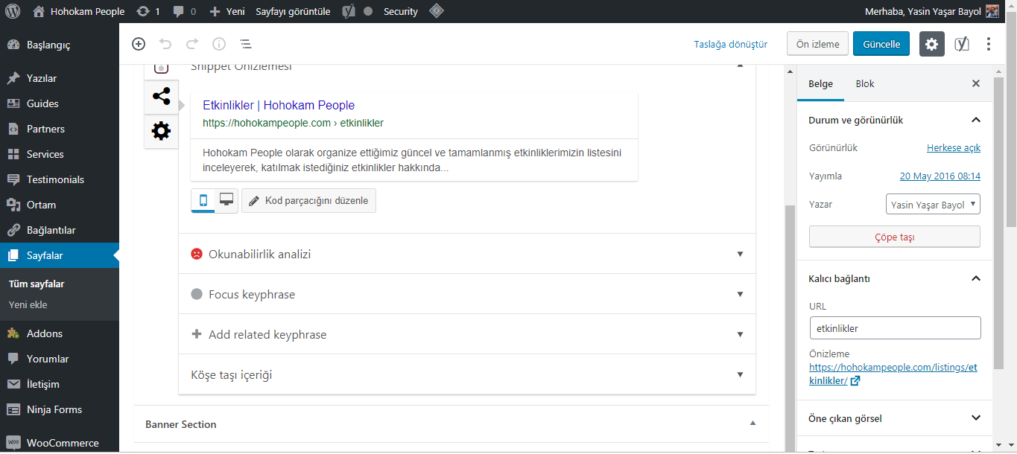
Task: Collapse the Banner Section metabox
Action: (x=753, y=423)
